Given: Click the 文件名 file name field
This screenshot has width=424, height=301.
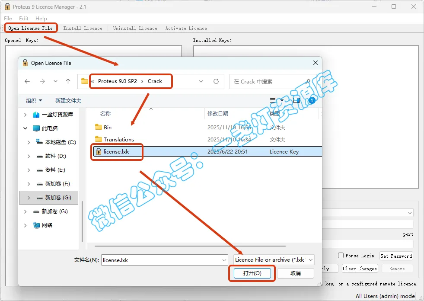Looking at the screenshot, I should [164, 260].
